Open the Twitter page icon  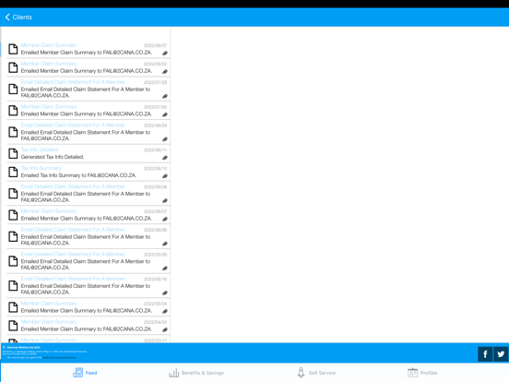pos(501,353)
